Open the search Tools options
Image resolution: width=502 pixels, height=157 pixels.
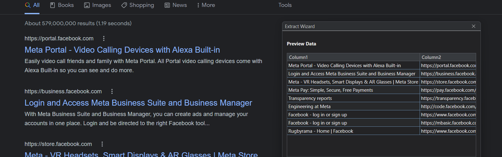coord(285,5)
